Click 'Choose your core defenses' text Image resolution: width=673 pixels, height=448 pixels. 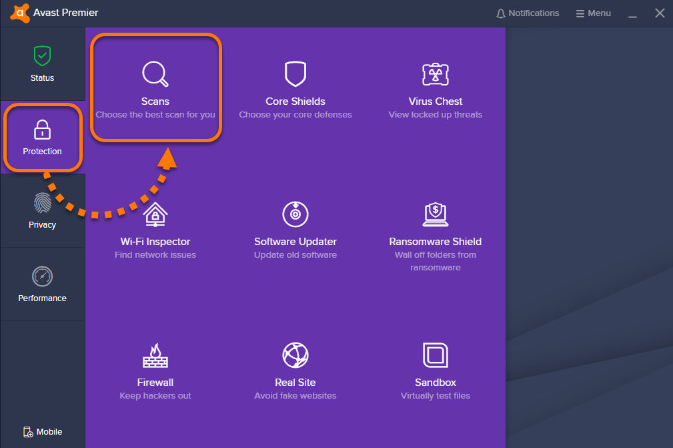coord(295,115)
